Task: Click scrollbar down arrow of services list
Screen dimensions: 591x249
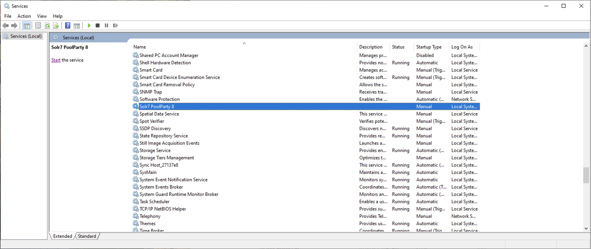Action: click(x=586, y=229)
